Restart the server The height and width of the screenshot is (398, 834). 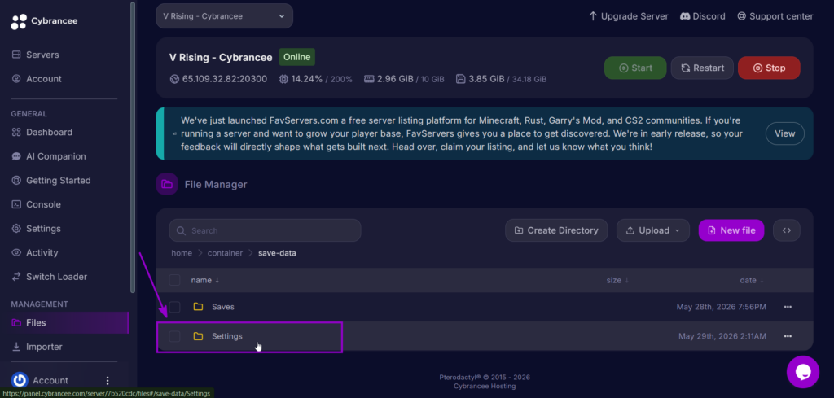pyautogui.click(x=702, y=68)
